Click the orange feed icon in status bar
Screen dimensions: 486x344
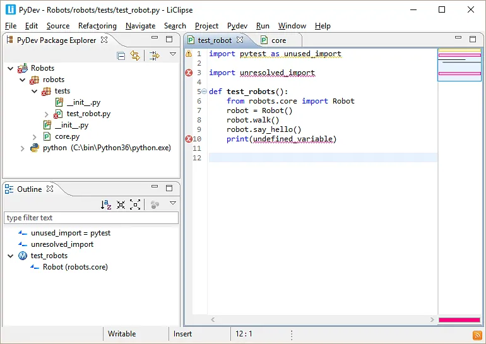[x=478, y=335]
